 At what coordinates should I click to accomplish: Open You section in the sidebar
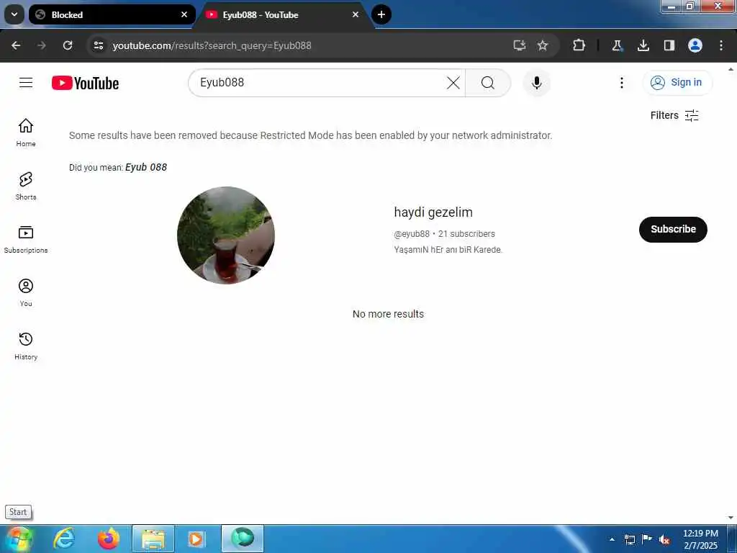[x=26, y=292]
